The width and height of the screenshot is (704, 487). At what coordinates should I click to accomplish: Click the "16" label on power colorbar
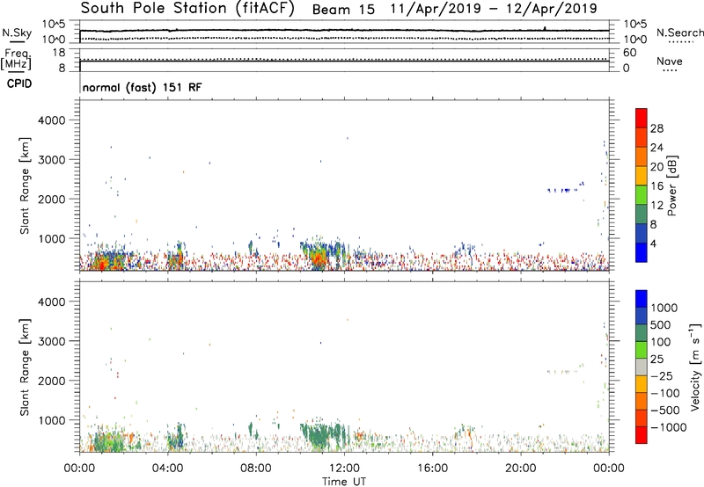[656, 186]
